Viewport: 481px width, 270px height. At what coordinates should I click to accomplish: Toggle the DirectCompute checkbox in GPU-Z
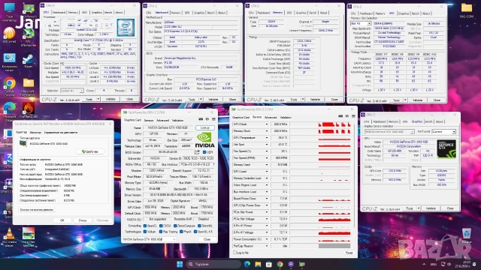(x=175, y=226)
